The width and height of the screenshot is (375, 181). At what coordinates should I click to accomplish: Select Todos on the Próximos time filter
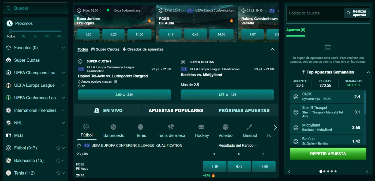coord(11,36)
